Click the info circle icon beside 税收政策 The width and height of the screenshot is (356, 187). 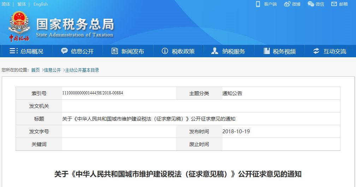(165, 51)
